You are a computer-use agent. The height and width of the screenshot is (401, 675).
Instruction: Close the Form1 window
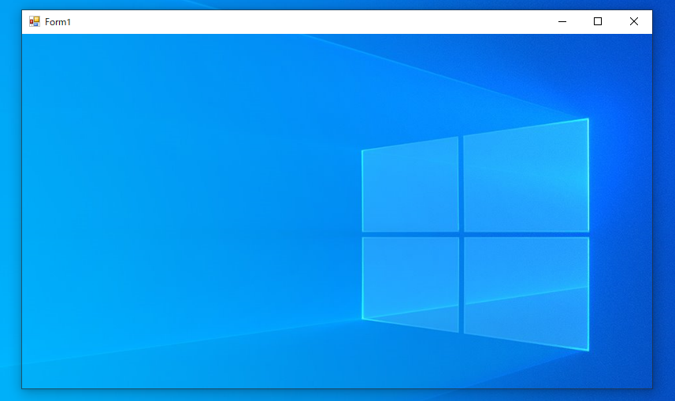(634, 21)
